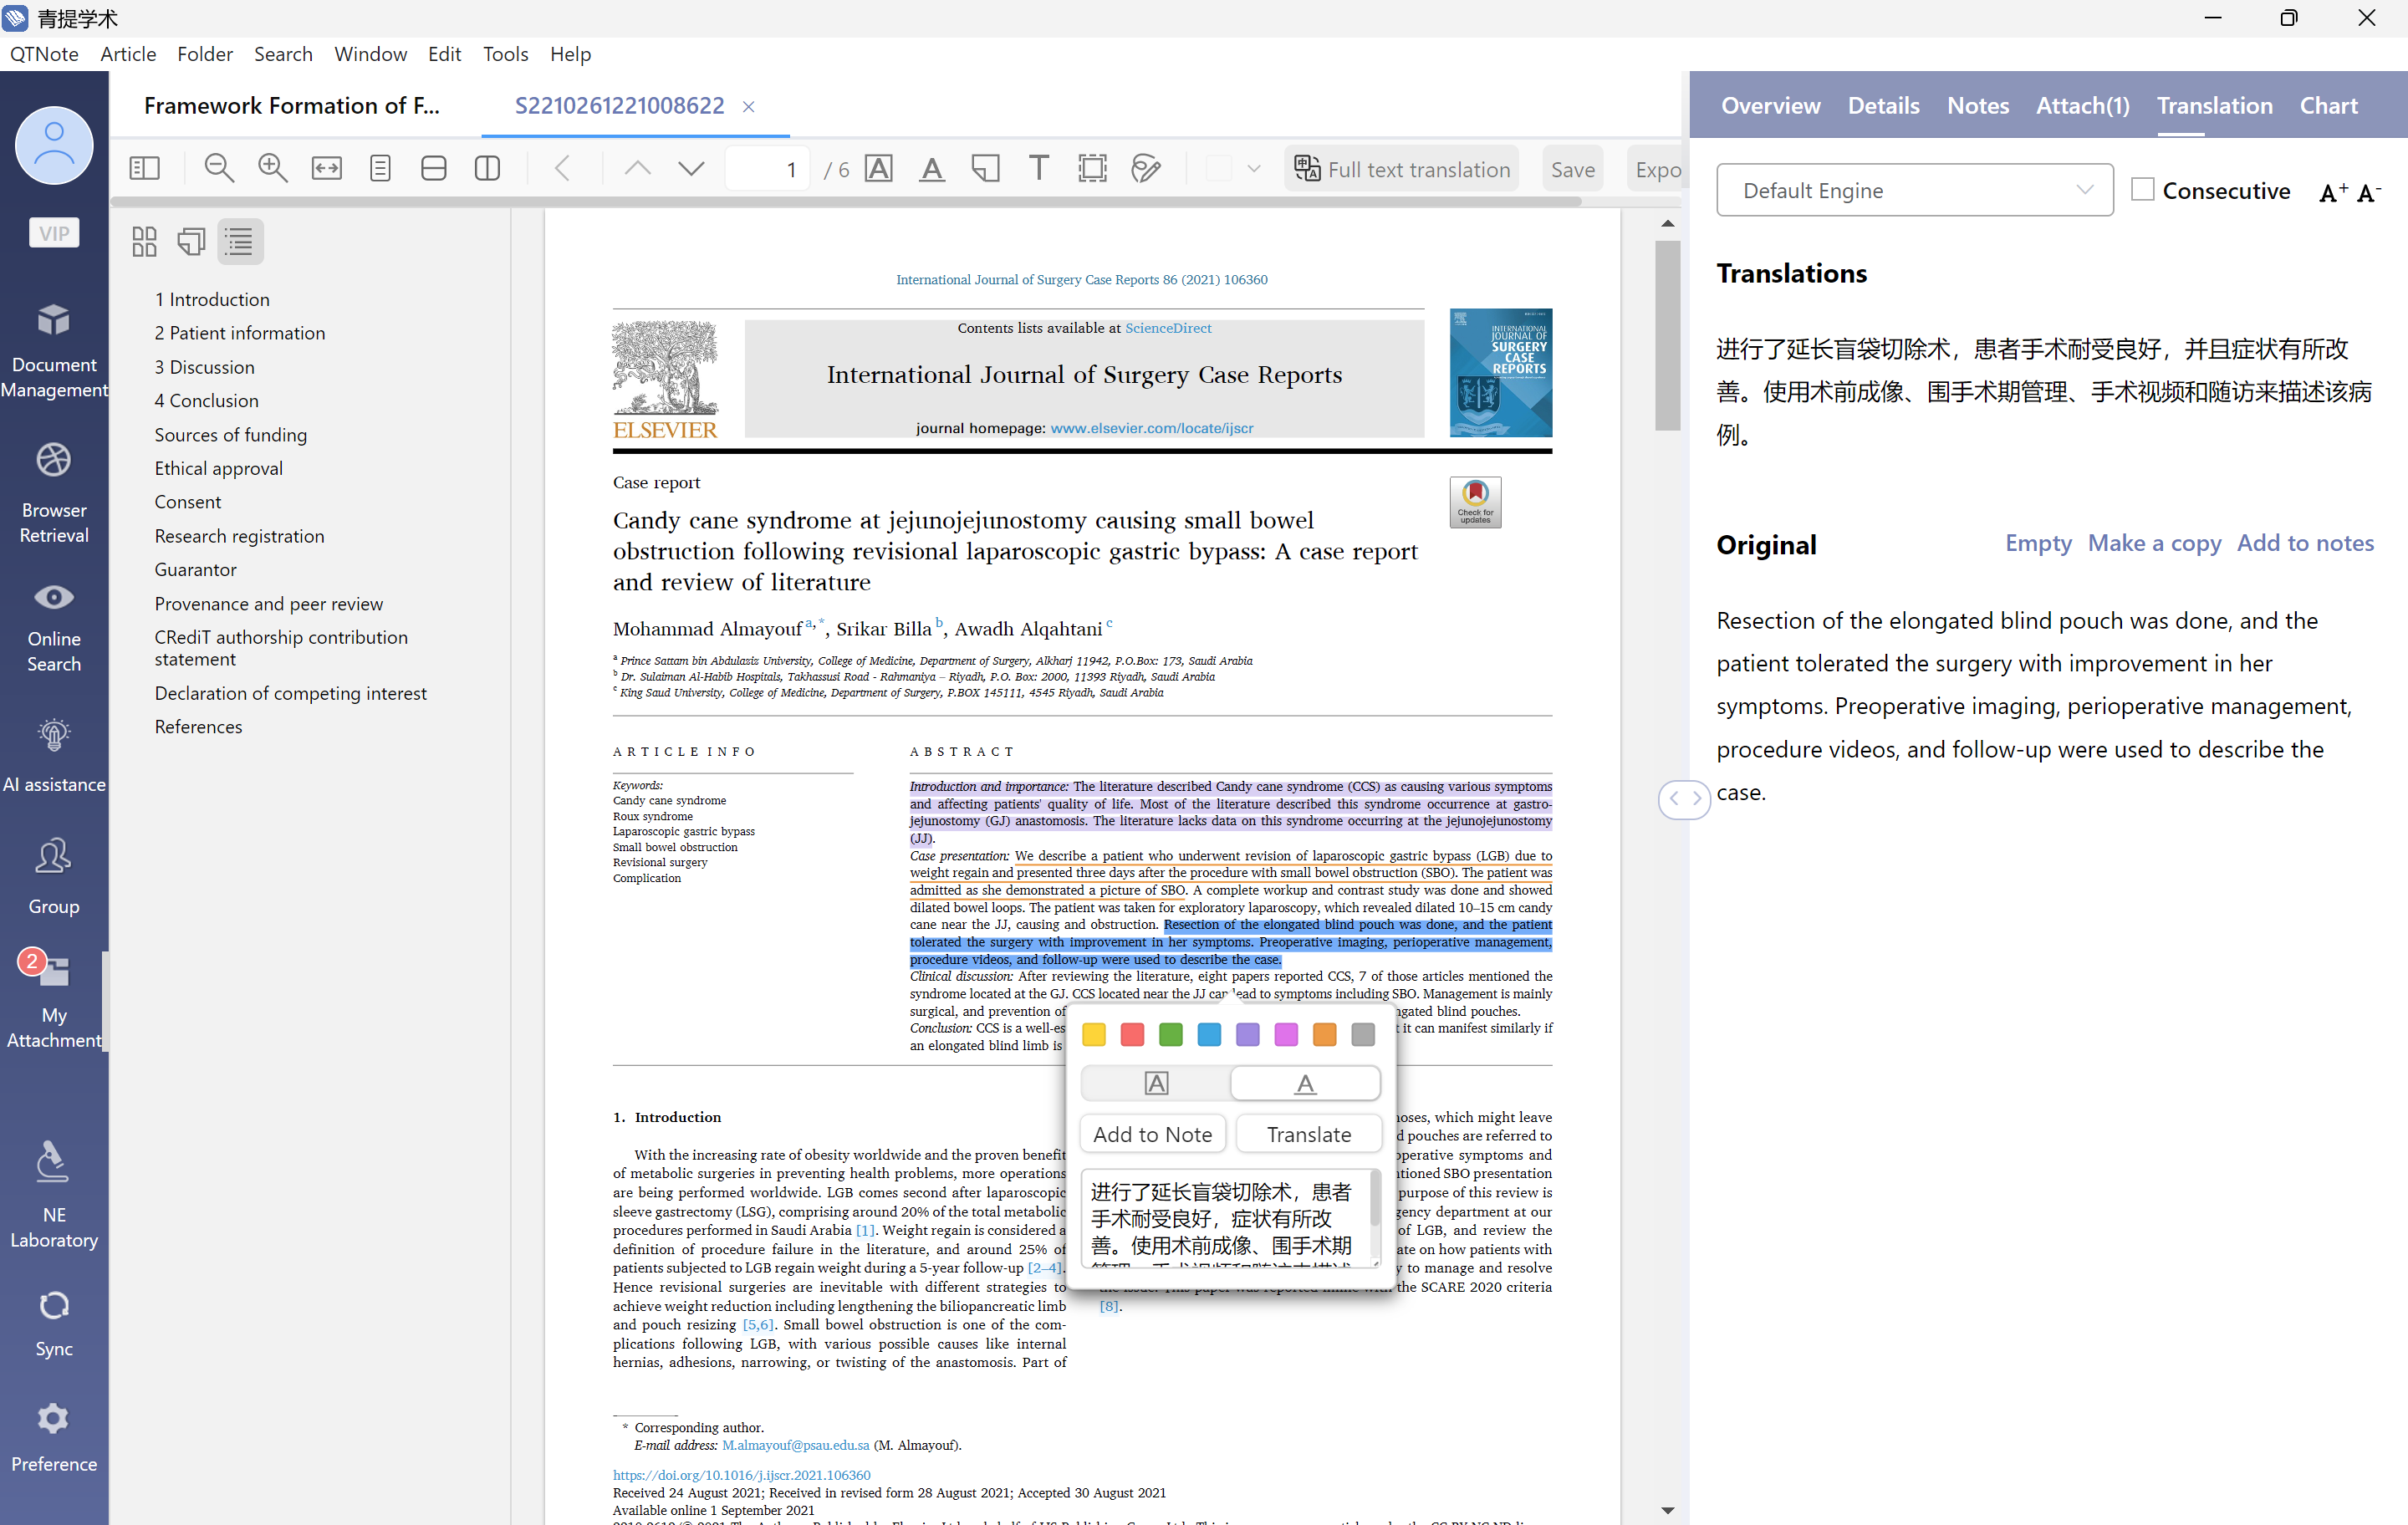This screenshot has height=1525, width=2408.
Task: Close the S2210261221008622 tab
Action: click(x=748, y=106)
